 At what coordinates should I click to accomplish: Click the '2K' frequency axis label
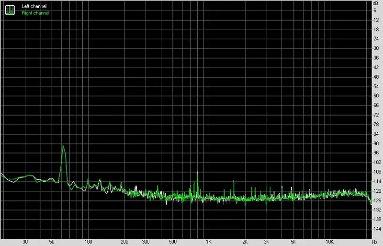click(245, 242)
